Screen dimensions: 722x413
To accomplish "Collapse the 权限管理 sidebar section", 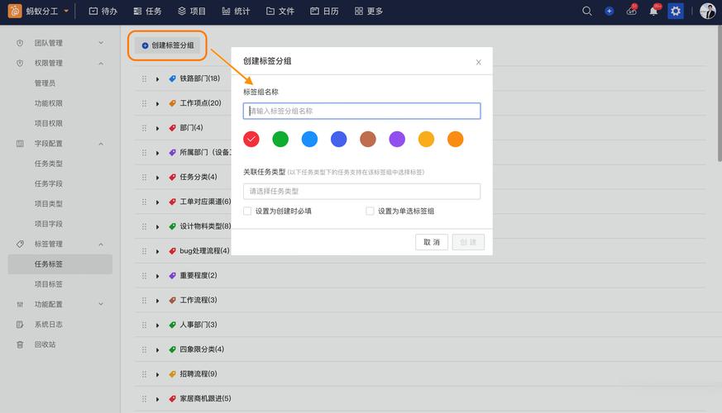I will coord(101,63).
